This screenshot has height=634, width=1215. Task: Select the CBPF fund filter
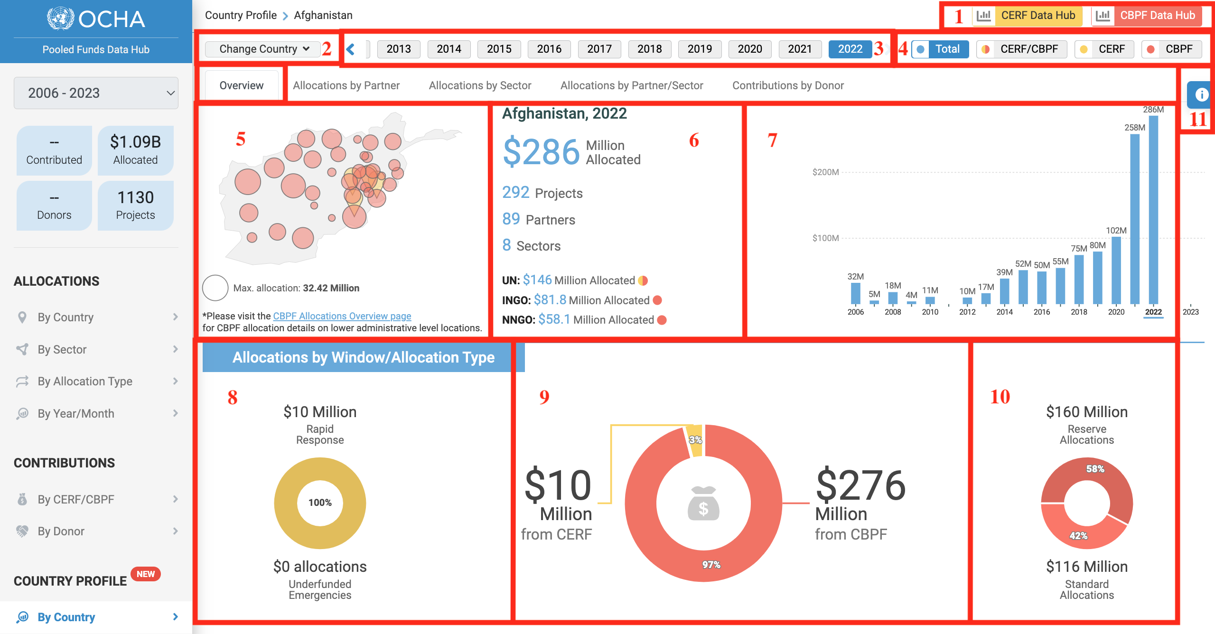pyautogui.click(x=1172, y=49)
